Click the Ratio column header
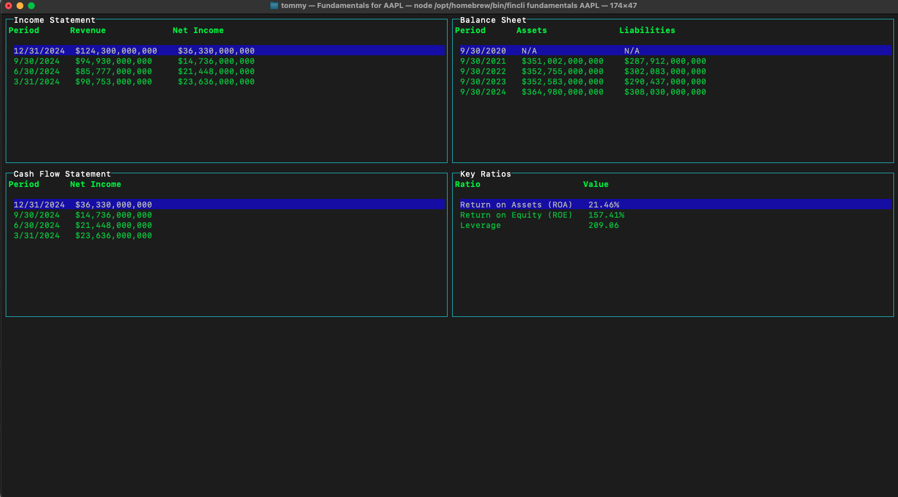 [468, 184]
